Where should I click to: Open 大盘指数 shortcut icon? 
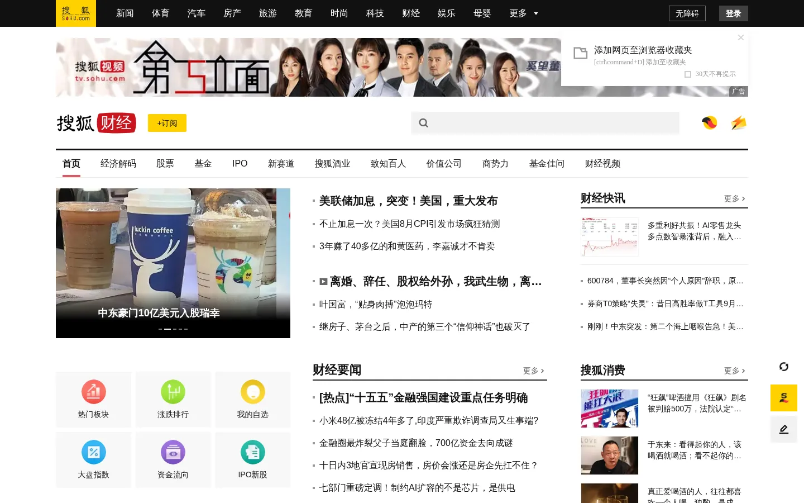click(x=94, y=452)
